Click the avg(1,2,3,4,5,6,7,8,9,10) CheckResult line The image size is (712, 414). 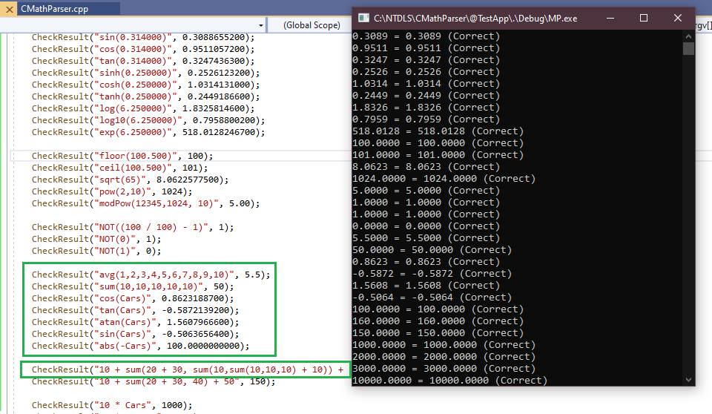[151, 275]
